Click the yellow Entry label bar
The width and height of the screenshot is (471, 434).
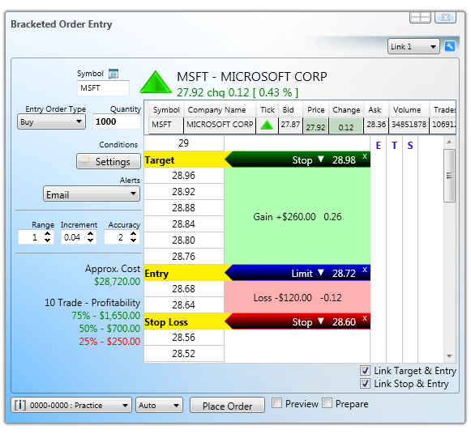[x=185, y=273]
